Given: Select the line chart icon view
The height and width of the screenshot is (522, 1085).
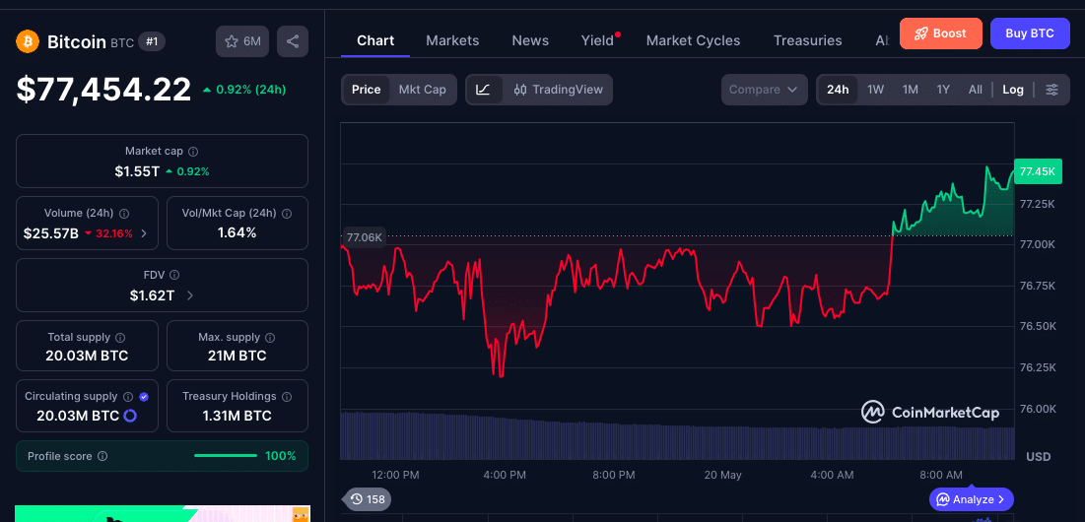Looking at the screenshot, I should pos(484,90).
